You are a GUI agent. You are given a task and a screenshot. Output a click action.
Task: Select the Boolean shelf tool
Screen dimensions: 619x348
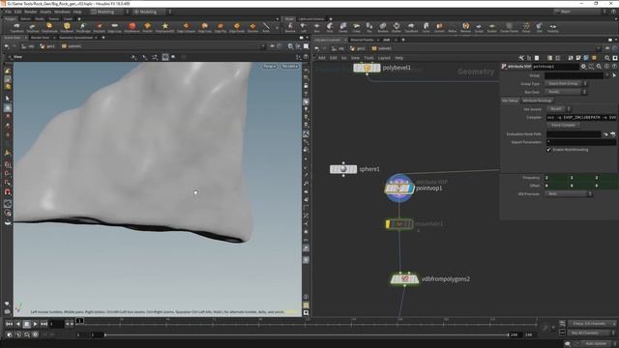tap(383, 27)
